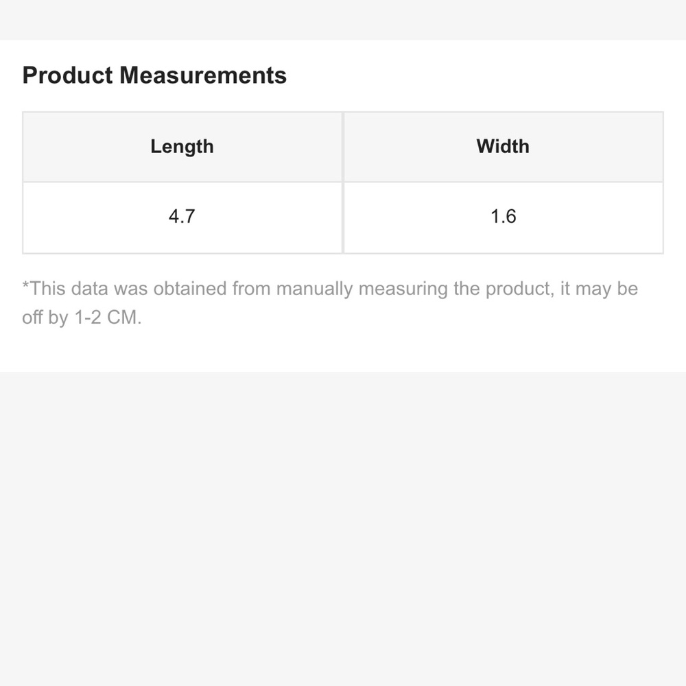Select the Length column header

(182, 147)
